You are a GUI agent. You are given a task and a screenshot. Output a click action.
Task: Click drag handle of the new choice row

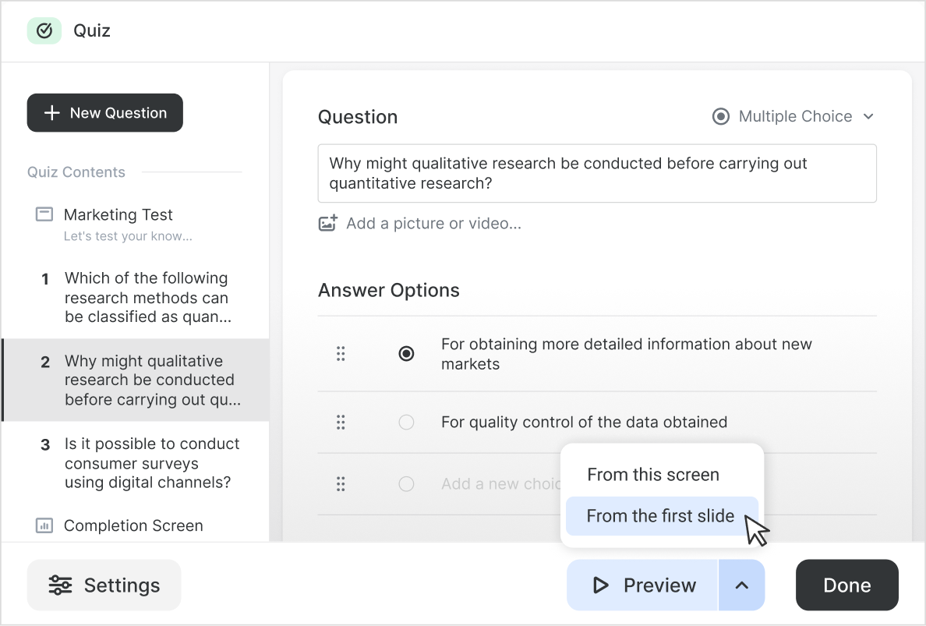(x=341, y=484)
